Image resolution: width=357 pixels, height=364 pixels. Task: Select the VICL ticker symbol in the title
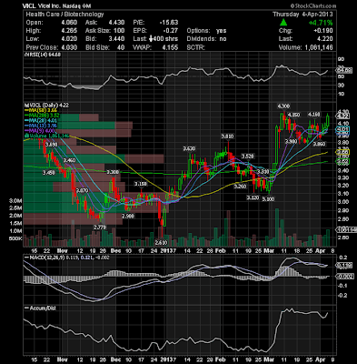(29, 6)
